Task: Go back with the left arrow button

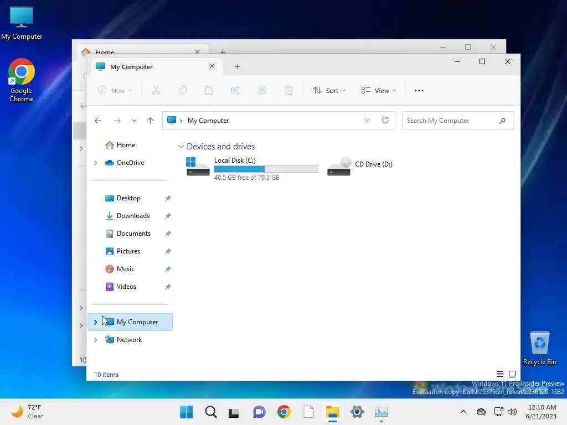Action: pos(98,121)
